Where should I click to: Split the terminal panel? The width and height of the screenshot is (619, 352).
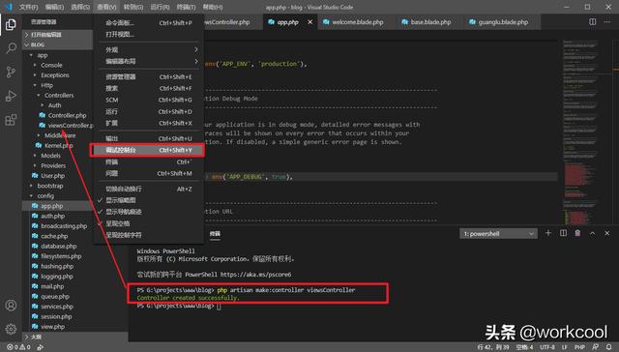(x=563, y=233)
